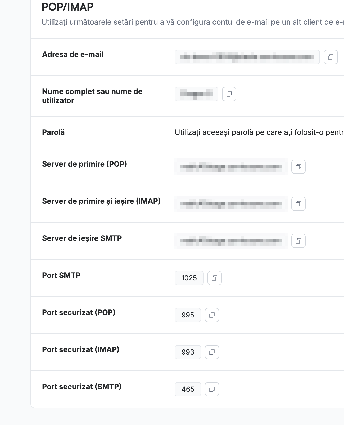Click the 995 port value box
Screen dimensions: 344x425
[188, 315]
